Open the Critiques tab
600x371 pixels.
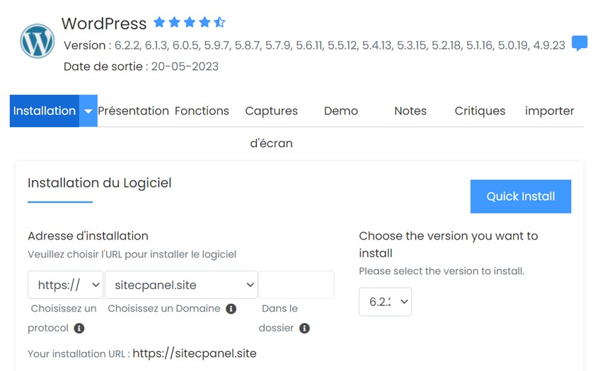(480, 111)
